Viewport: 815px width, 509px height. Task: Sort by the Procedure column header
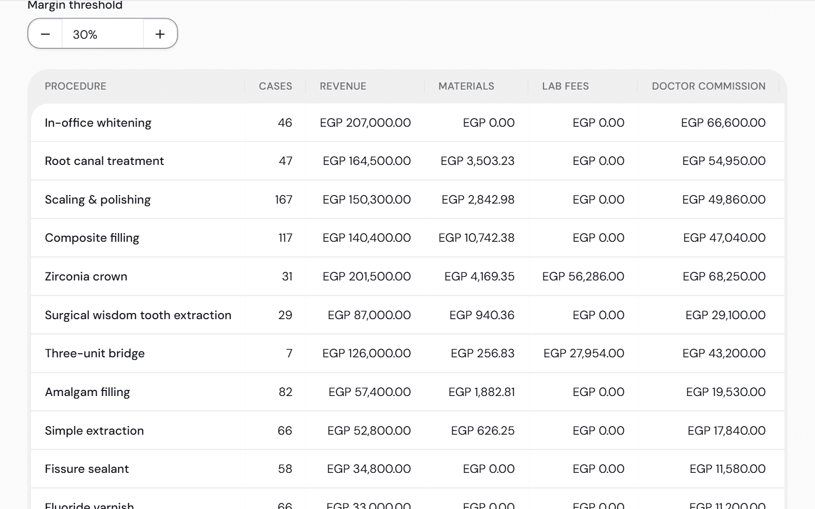[75, 87]
